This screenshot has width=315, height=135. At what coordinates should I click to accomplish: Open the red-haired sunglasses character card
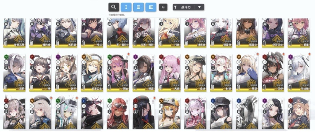118,114
